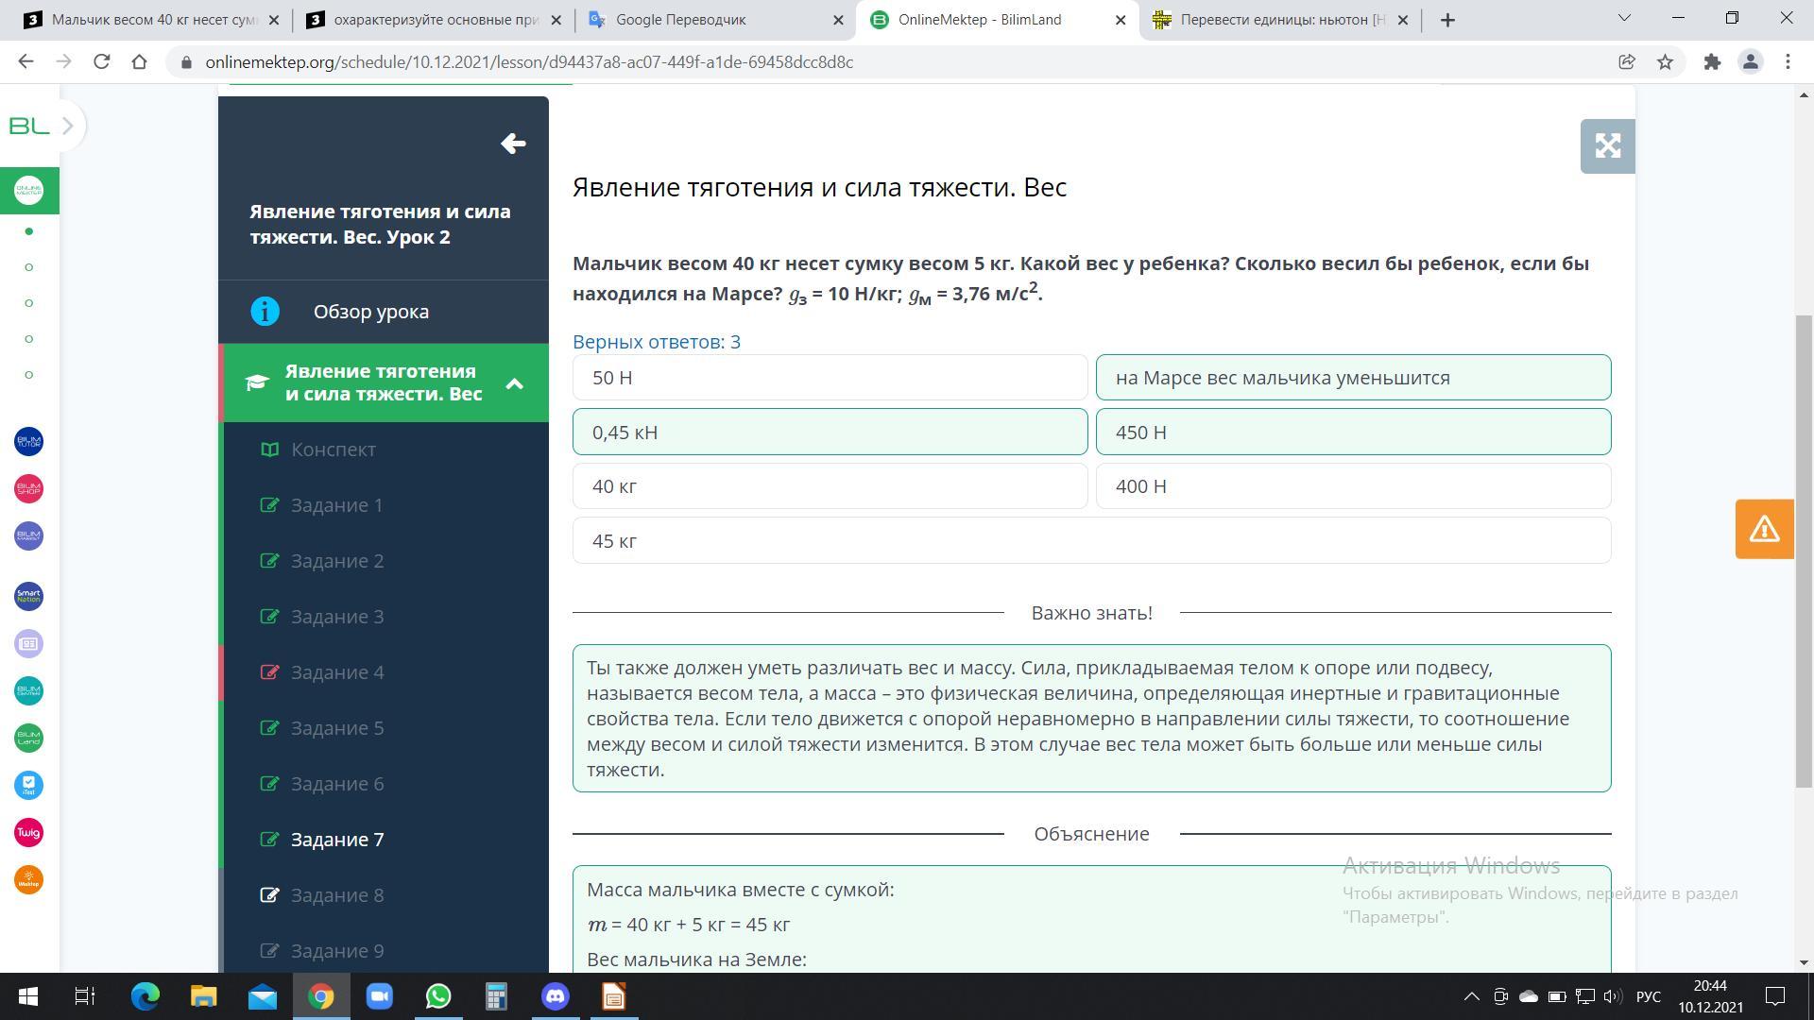Screen dimensions: 1814x1020
Task: Select answer option 45 кг
Action: coord(1091,540)
